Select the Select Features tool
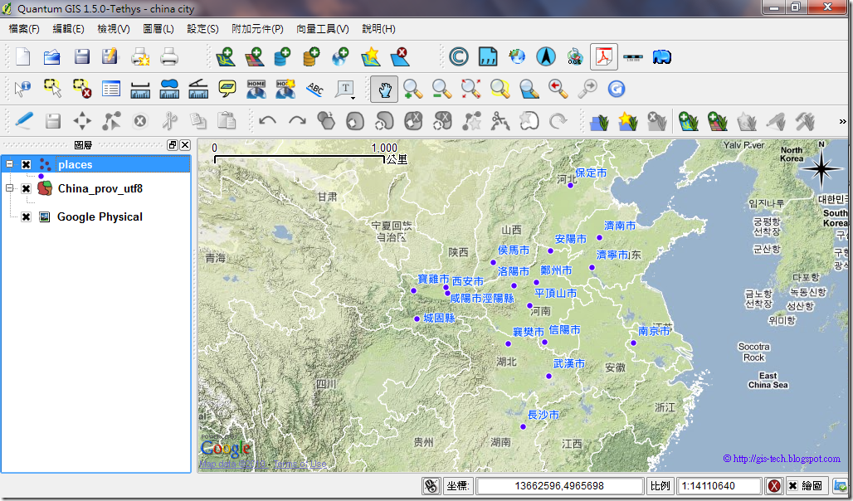Image resolution: width=853 pixels, height=501 pixels. coord(53,89)
